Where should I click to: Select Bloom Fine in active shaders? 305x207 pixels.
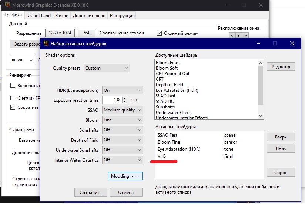click(209, 142)
